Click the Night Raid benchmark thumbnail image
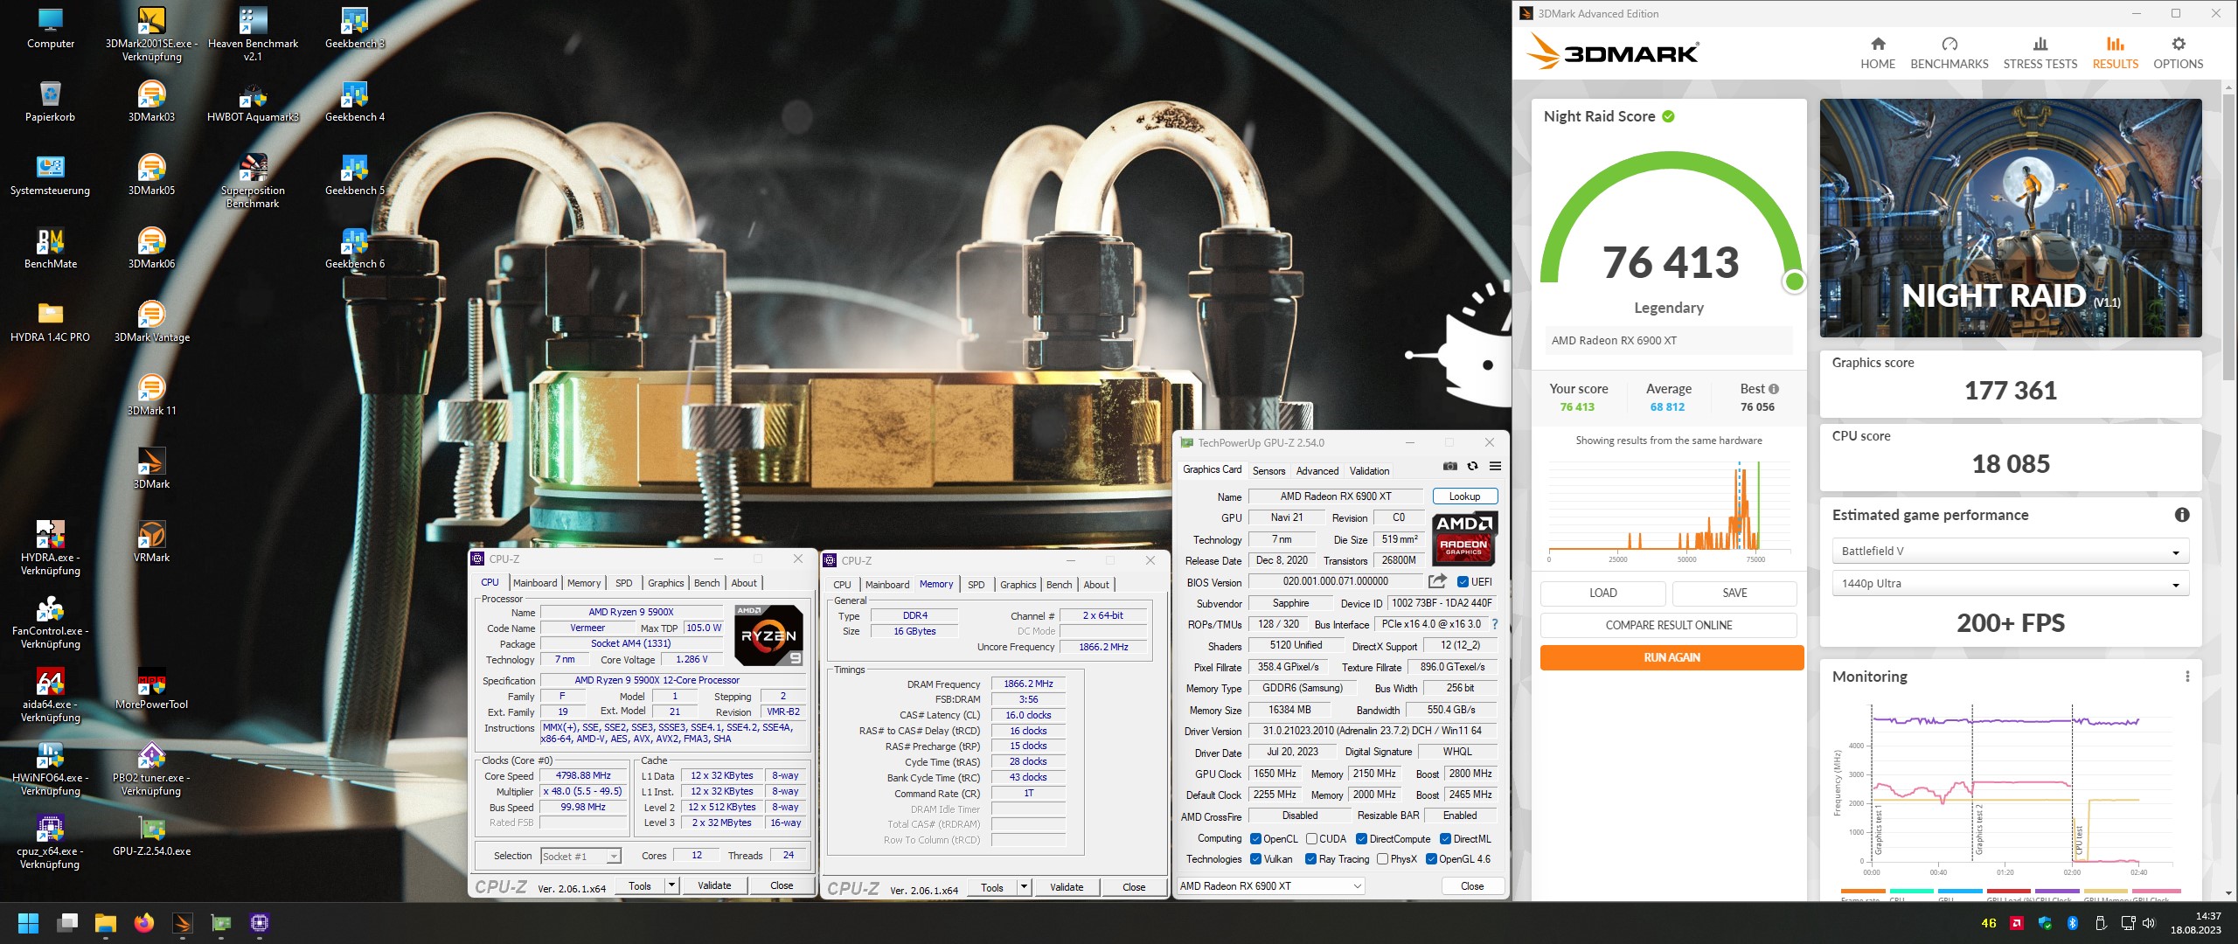Screen dimensions: 2238x944 coord(2010,218)
